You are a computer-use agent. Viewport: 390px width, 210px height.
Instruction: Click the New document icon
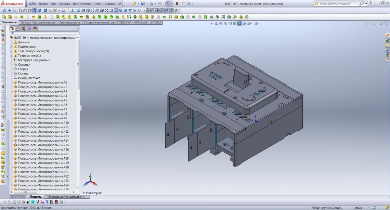(125, 4)
